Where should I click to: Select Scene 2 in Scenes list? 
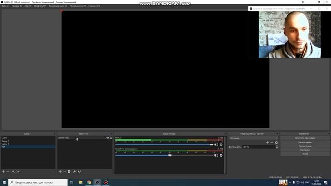click(x=28, y=141)
